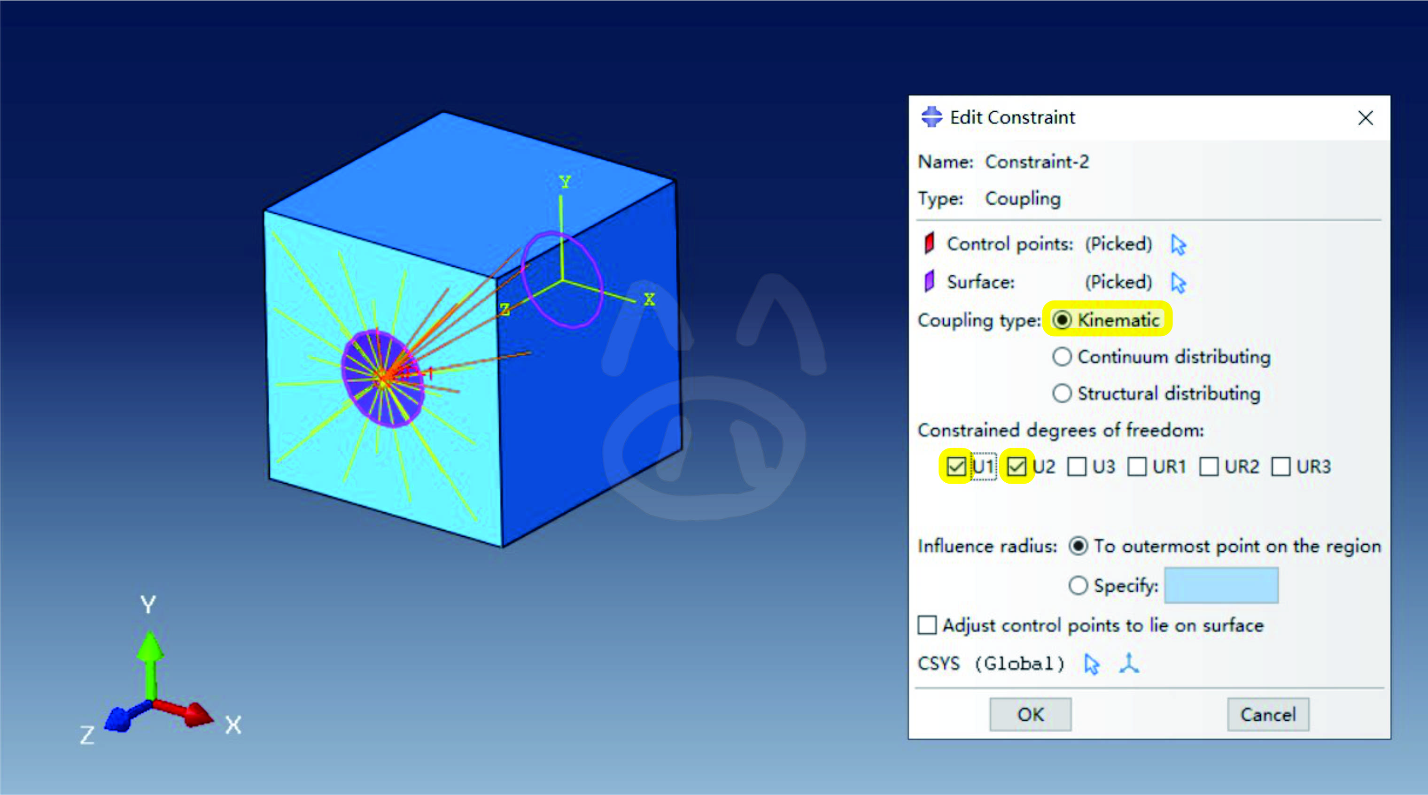Click the create datum CSYS triad icon
The image size is (1428, 795).
click(1129, 663)
